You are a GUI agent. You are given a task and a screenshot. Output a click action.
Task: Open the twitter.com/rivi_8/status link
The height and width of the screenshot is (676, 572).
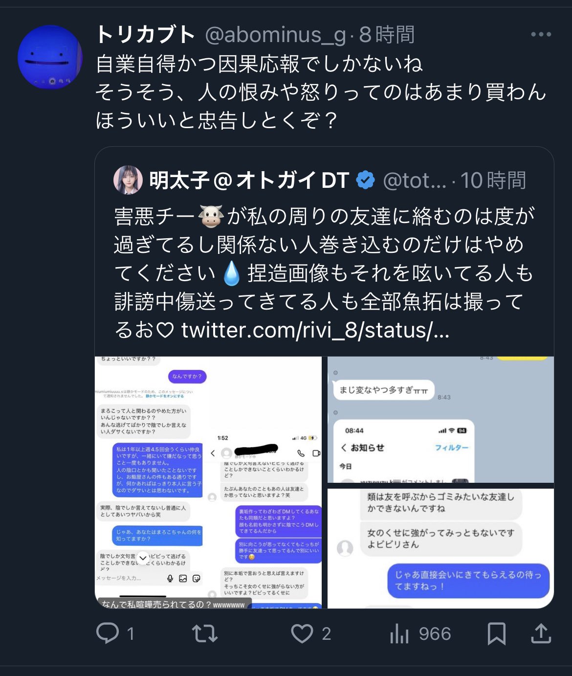point(315,330)
